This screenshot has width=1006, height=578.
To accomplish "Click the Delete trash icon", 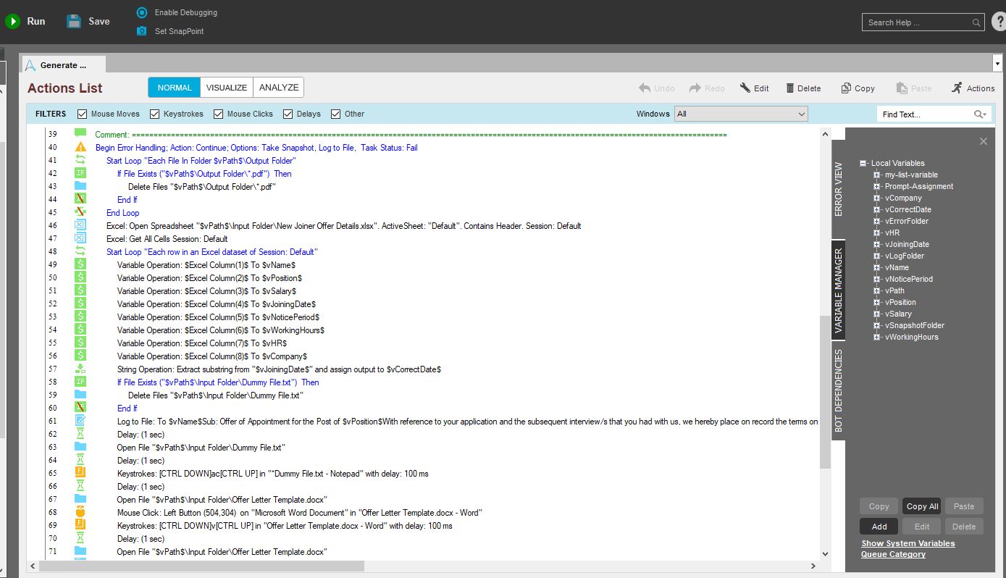I will (790, 88).
